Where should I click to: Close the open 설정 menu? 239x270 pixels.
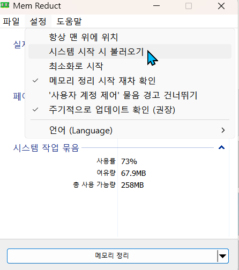38,22
